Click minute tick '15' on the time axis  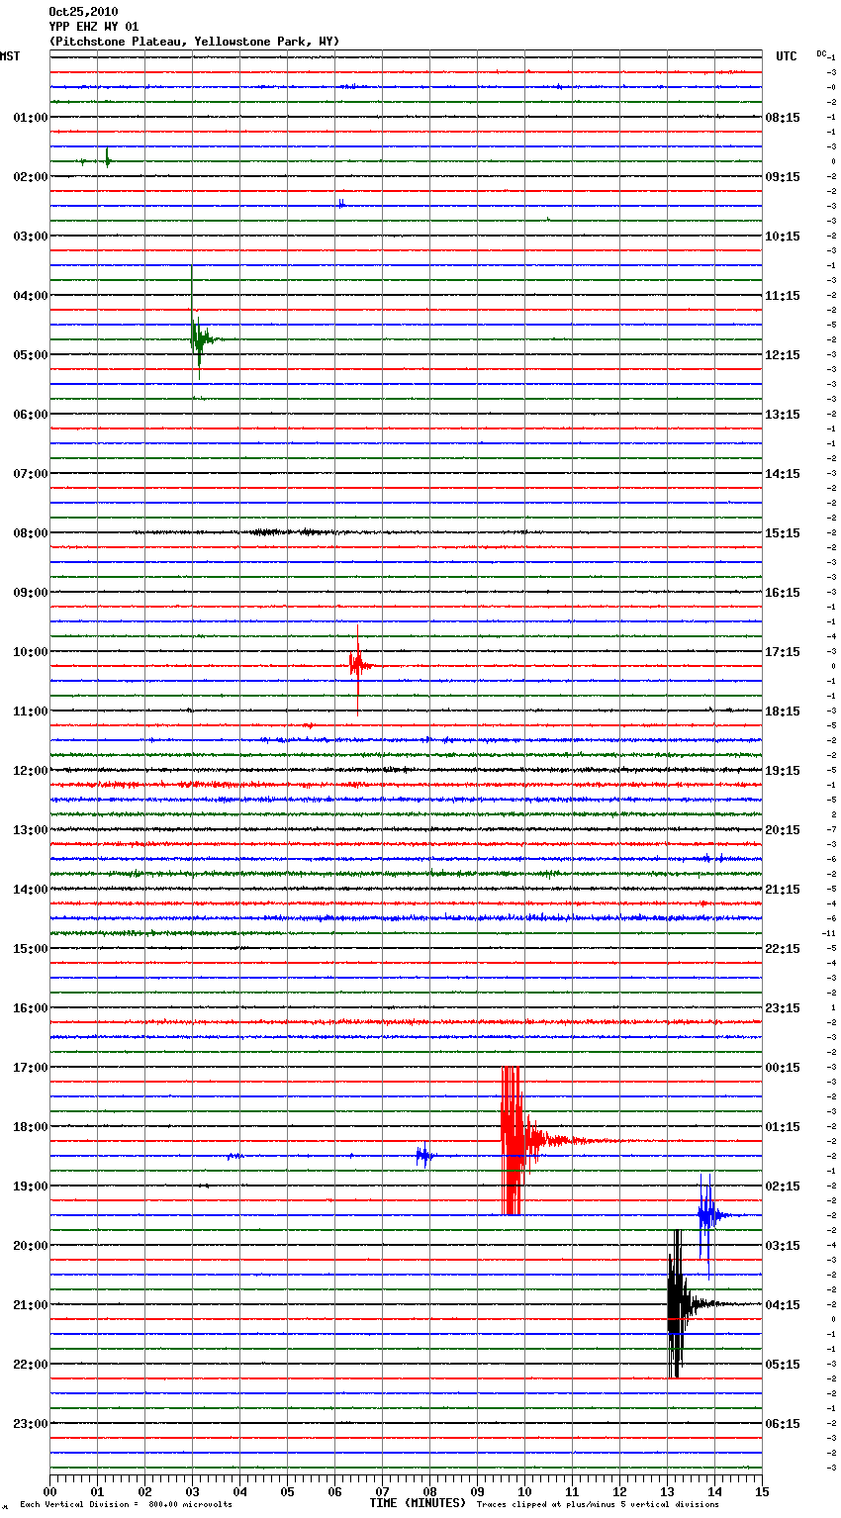[x=762, y=1491]
